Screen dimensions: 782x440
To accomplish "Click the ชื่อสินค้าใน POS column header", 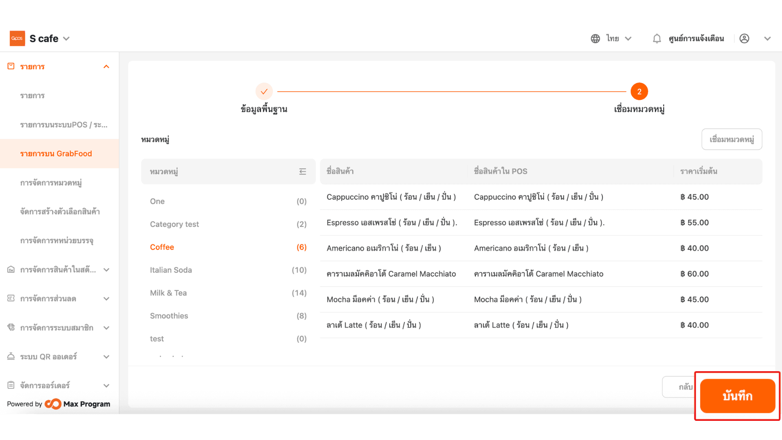I will [501, 172].
